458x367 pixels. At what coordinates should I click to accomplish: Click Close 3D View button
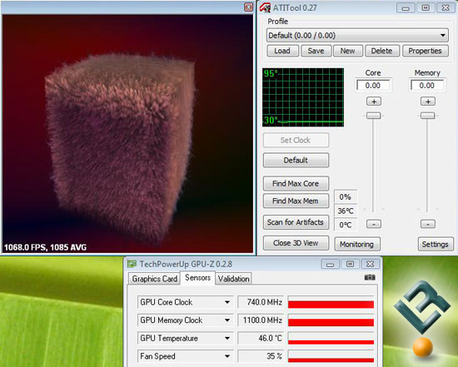tap(296, 243)
